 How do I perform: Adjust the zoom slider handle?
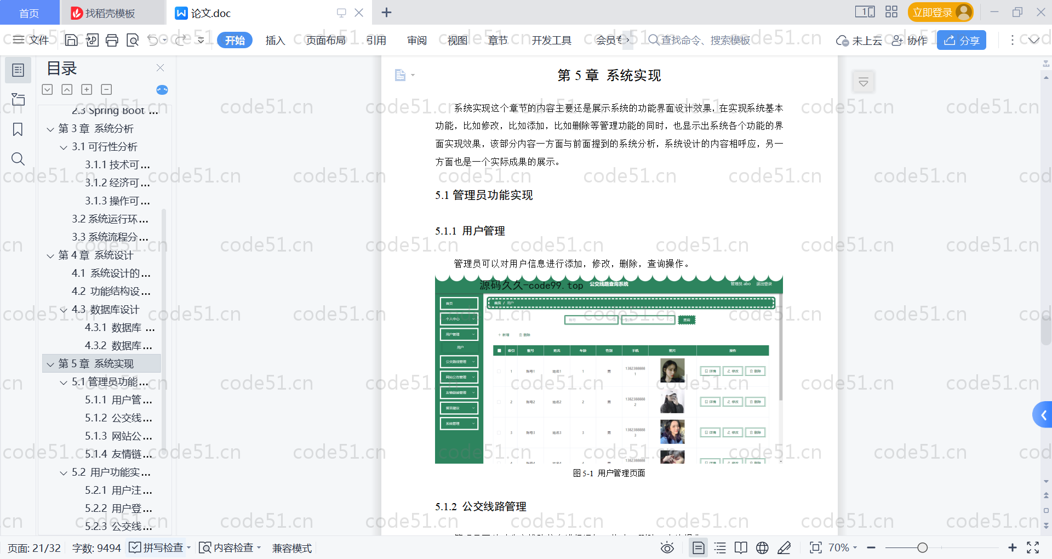click(923, 547)
